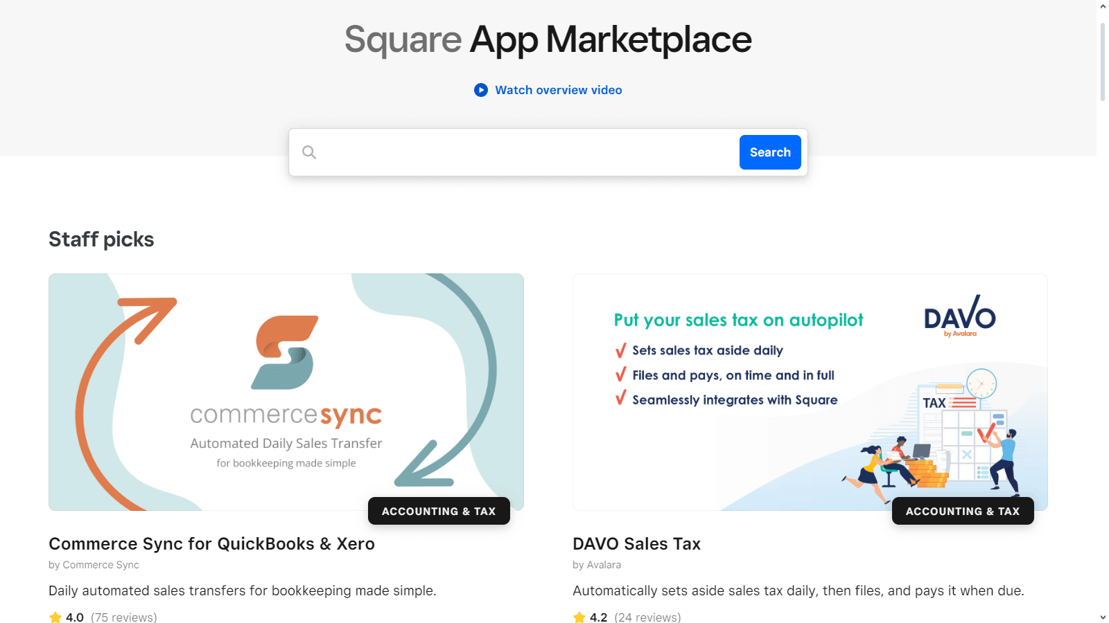Open the Watch overview video link
This screenshot has width=1109, height=623.
click(558, 90)
